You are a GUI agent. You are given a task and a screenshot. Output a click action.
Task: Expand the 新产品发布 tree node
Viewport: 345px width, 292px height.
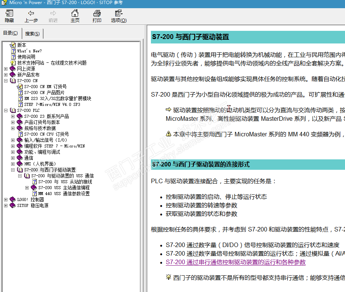(6, 75)
